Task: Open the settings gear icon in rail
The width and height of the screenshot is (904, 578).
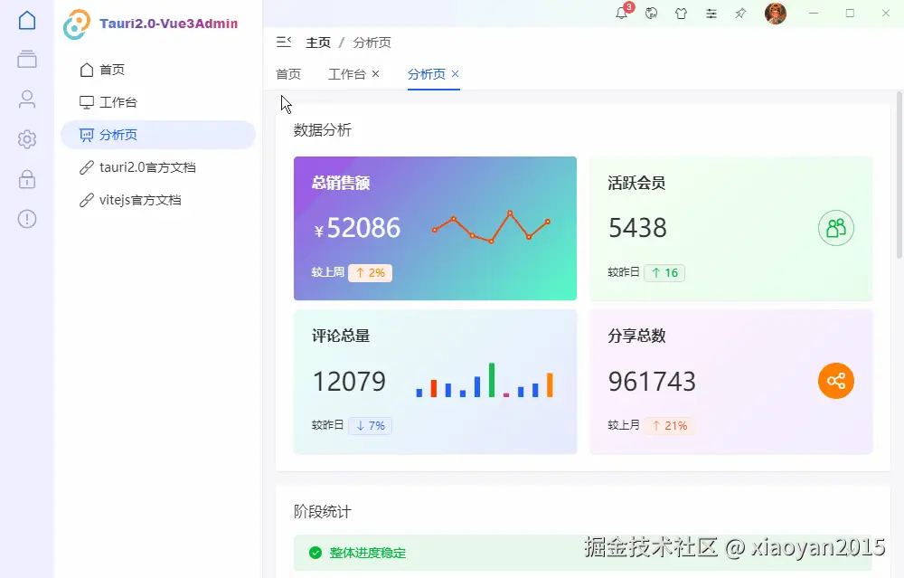Action: [x=27, y=139]
